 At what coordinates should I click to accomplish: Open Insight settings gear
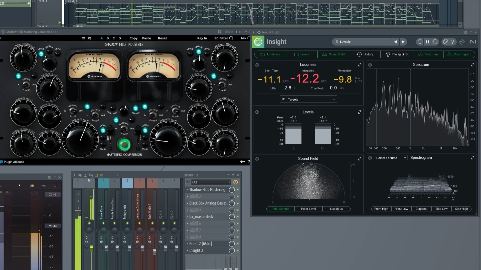(445, 42)
